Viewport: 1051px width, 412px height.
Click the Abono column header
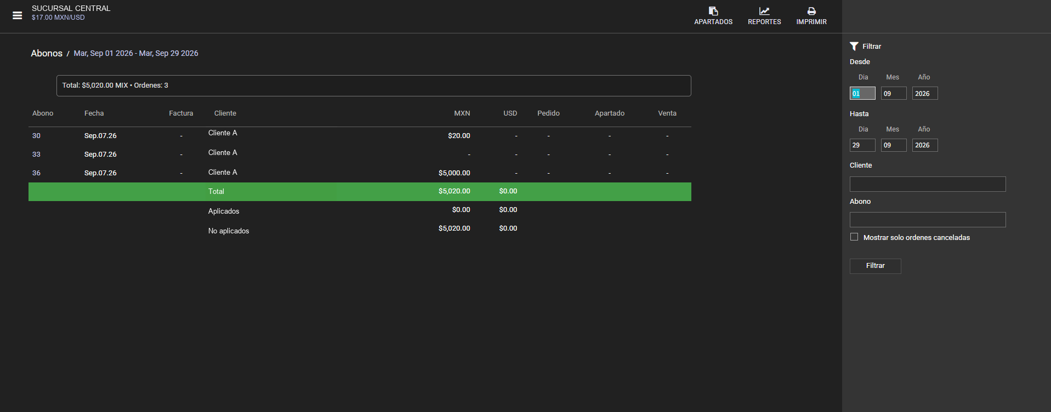tap(43, 113)
